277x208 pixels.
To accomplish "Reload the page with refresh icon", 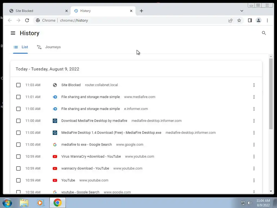I will click(27, 20).
